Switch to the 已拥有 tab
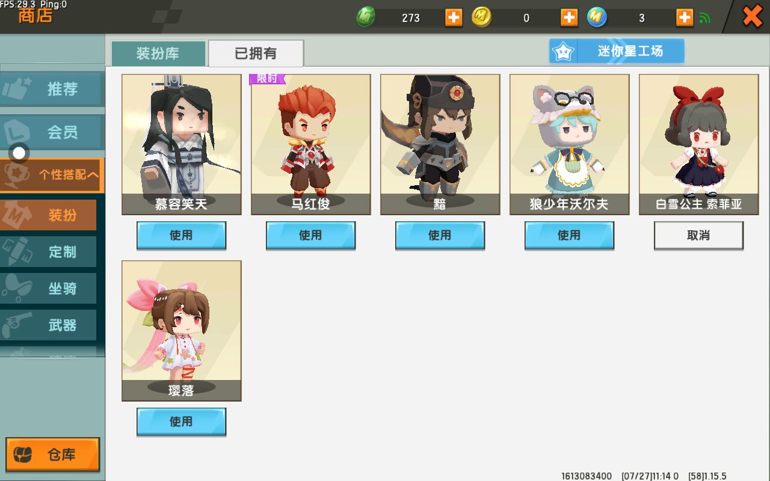The height and width of the screenshot is (481, 770). (x=256, y=54)
